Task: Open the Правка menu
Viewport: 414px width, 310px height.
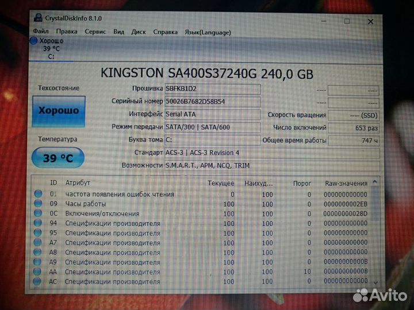Action: coord(67,32)
